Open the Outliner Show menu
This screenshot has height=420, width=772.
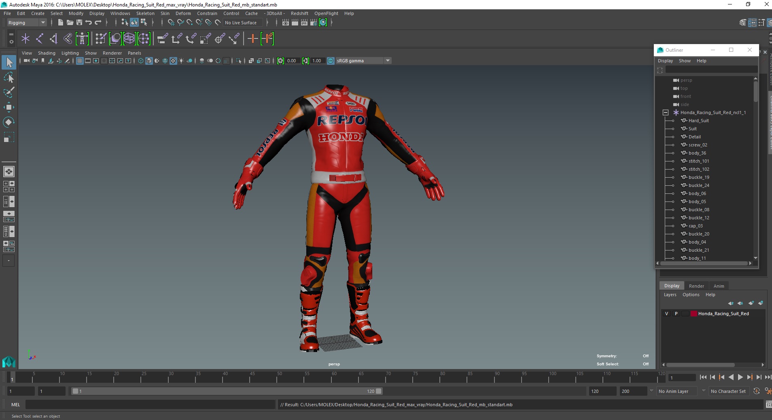[x=685, y=61]
